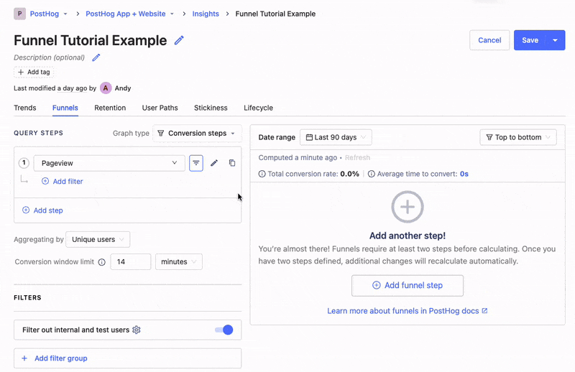The height and width of the screenshot is (372, 575).
Task: Open the Unique users aggregation dropdown
Action: 98,239
